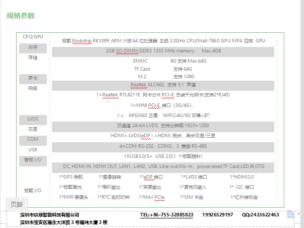
Task: Click the company name 深圳市玖顺智能科技有限公司 in footer
Action: coord(49,215)
